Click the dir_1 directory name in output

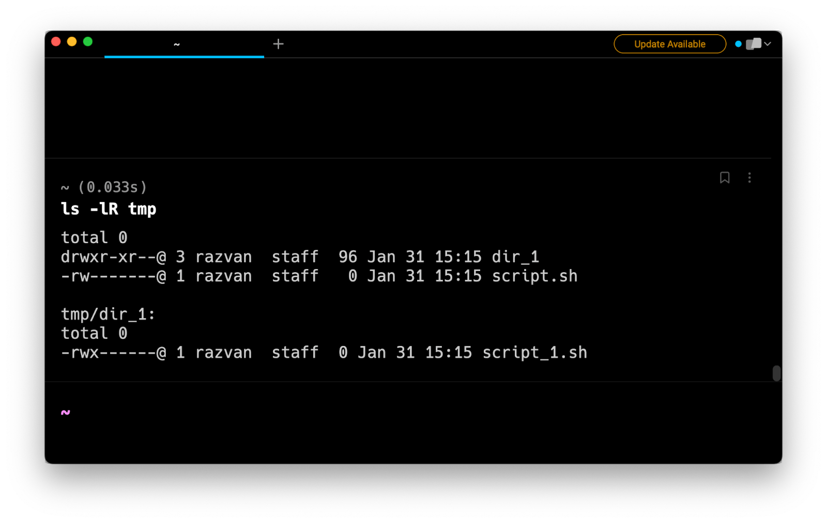point(515,257)
